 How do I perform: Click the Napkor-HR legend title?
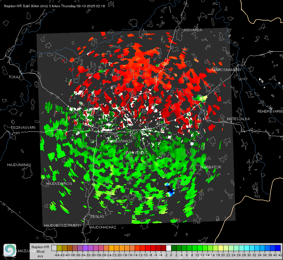(40, 247)
